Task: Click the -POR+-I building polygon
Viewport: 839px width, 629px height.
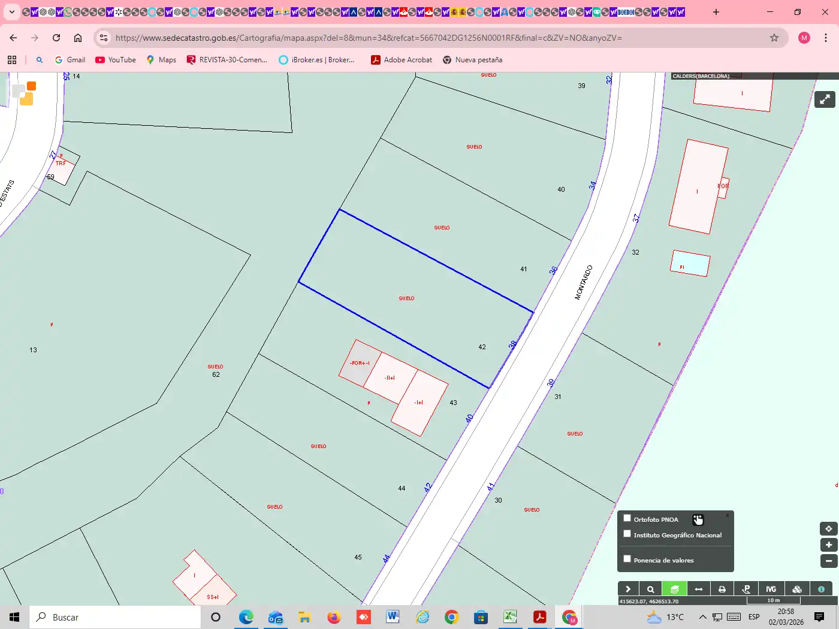Action: click(360, 363)
